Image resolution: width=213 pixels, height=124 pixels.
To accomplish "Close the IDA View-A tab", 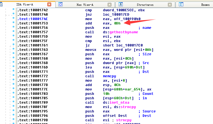I will point(49,4).
